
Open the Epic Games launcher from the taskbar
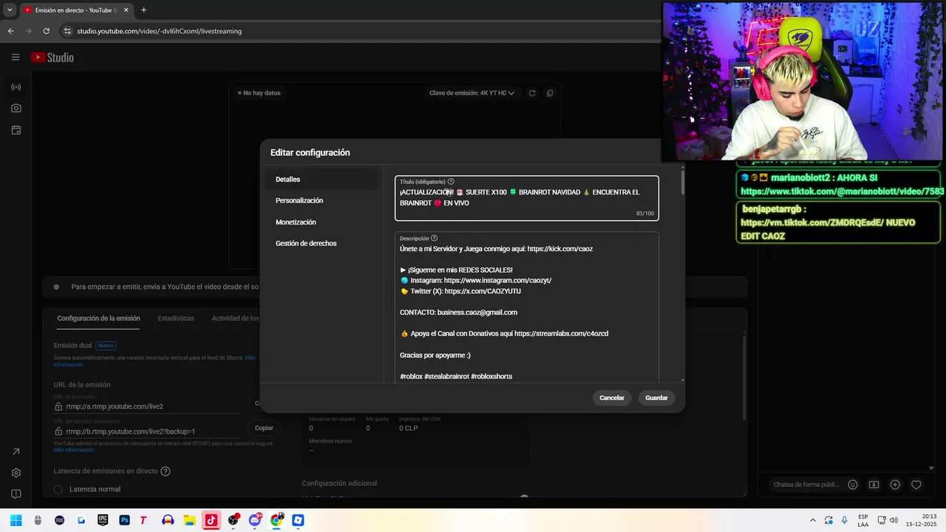tap(103, 520)
